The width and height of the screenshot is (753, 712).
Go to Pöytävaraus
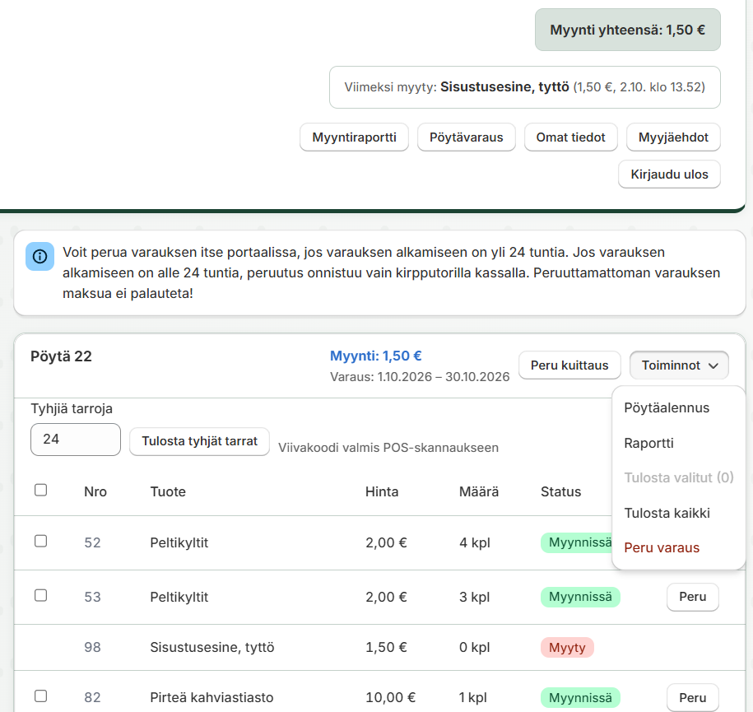(x=467, y=137)
